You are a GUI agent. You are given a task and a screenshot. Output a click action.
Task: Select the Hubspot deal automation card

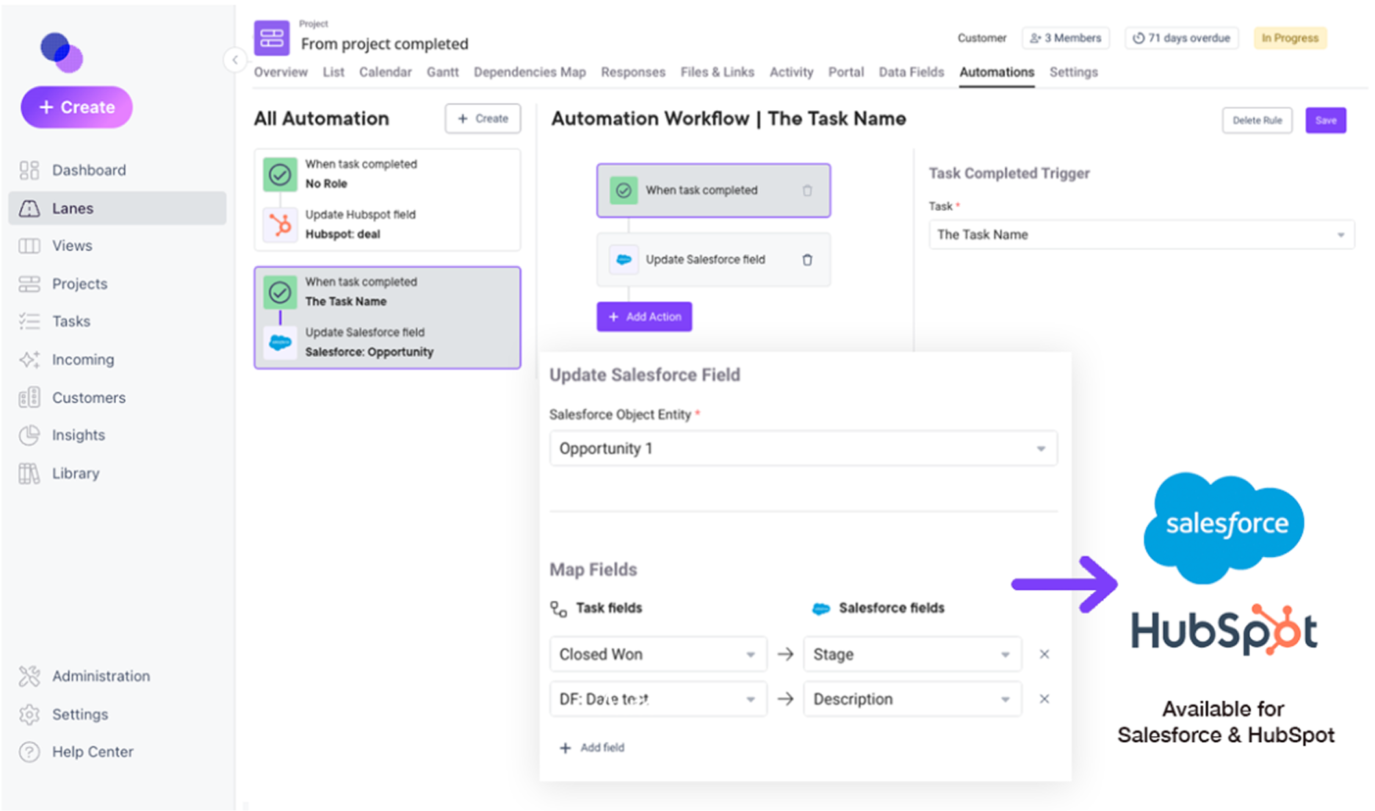pyautogui.click(x=387, y=200)
